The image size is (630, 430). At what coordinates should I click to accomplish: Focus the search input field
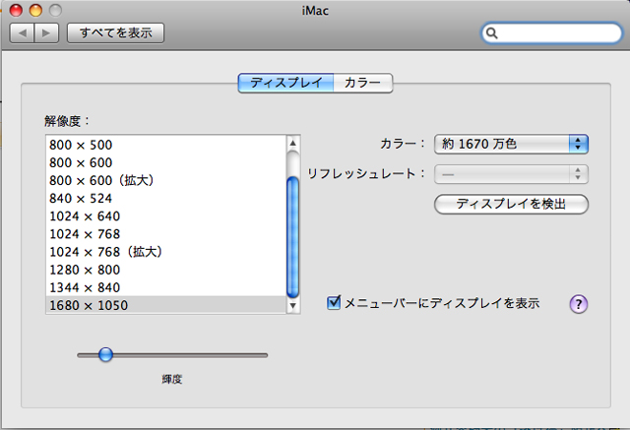click(552, 32)
